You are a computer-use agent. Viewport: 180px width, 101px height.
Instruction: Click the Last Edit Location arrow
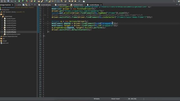69,1
